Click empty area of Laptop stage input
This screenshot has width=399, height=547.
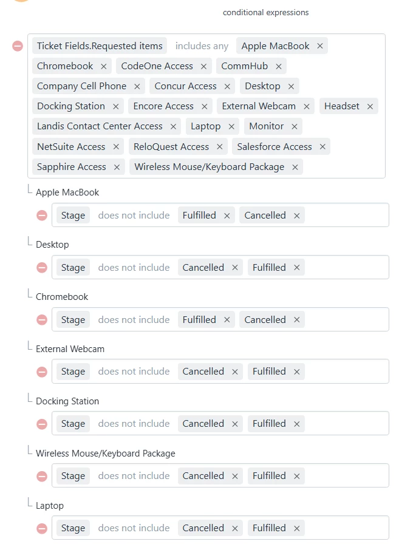click(346, 528)
